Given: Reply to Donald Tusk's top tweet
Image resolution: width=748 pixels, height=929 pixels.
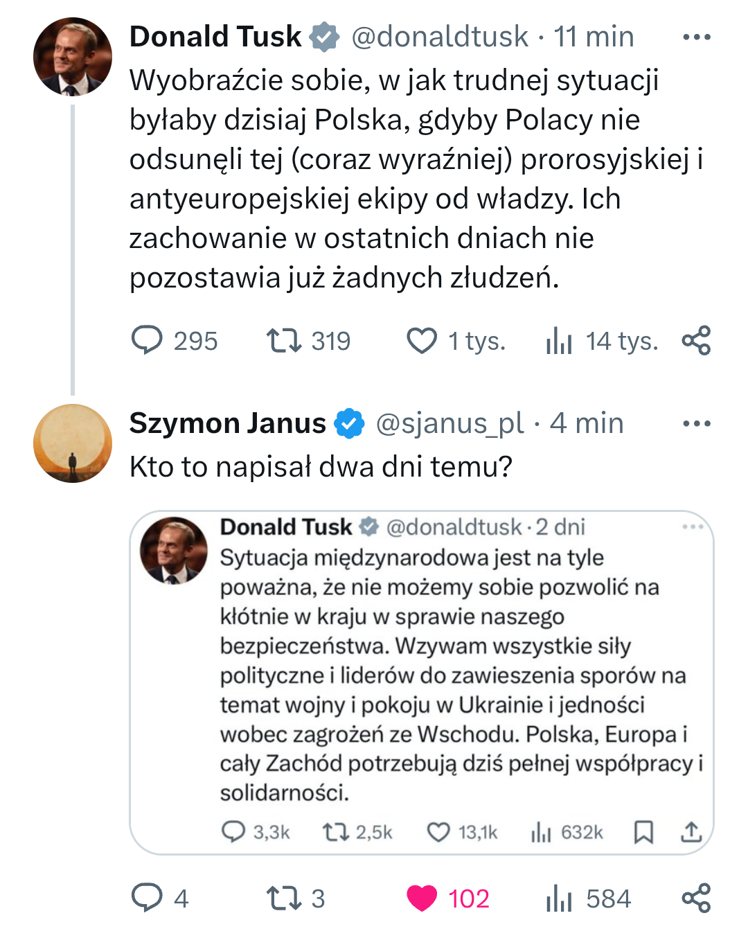Looking at the screenshot, I should (x=147, y=341).
